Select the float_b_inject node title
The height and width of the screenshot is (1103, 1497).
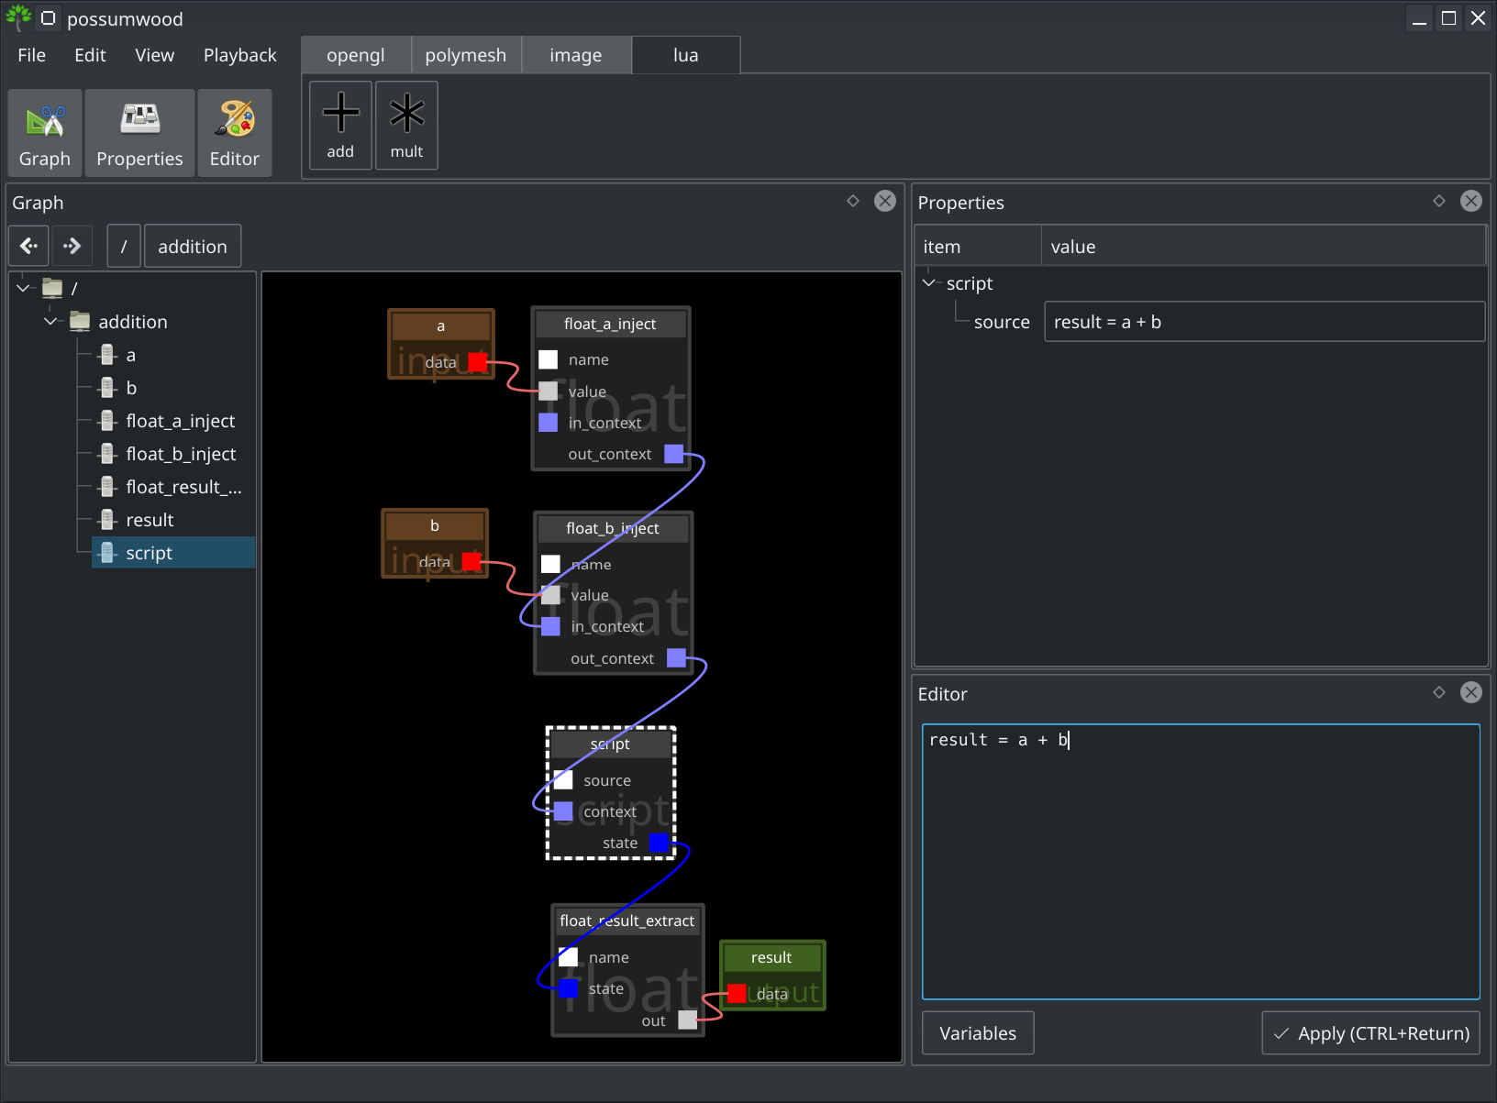613,528
